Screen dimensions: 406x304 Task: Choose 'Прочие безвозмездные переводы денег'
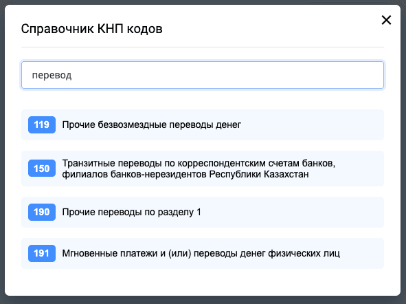pyautogui.click(x=203, y=124)
